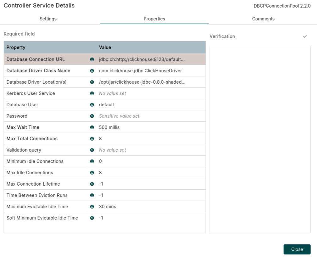Click inside the Verification results panel
The image size is (319, 257).
click(260, 139)
